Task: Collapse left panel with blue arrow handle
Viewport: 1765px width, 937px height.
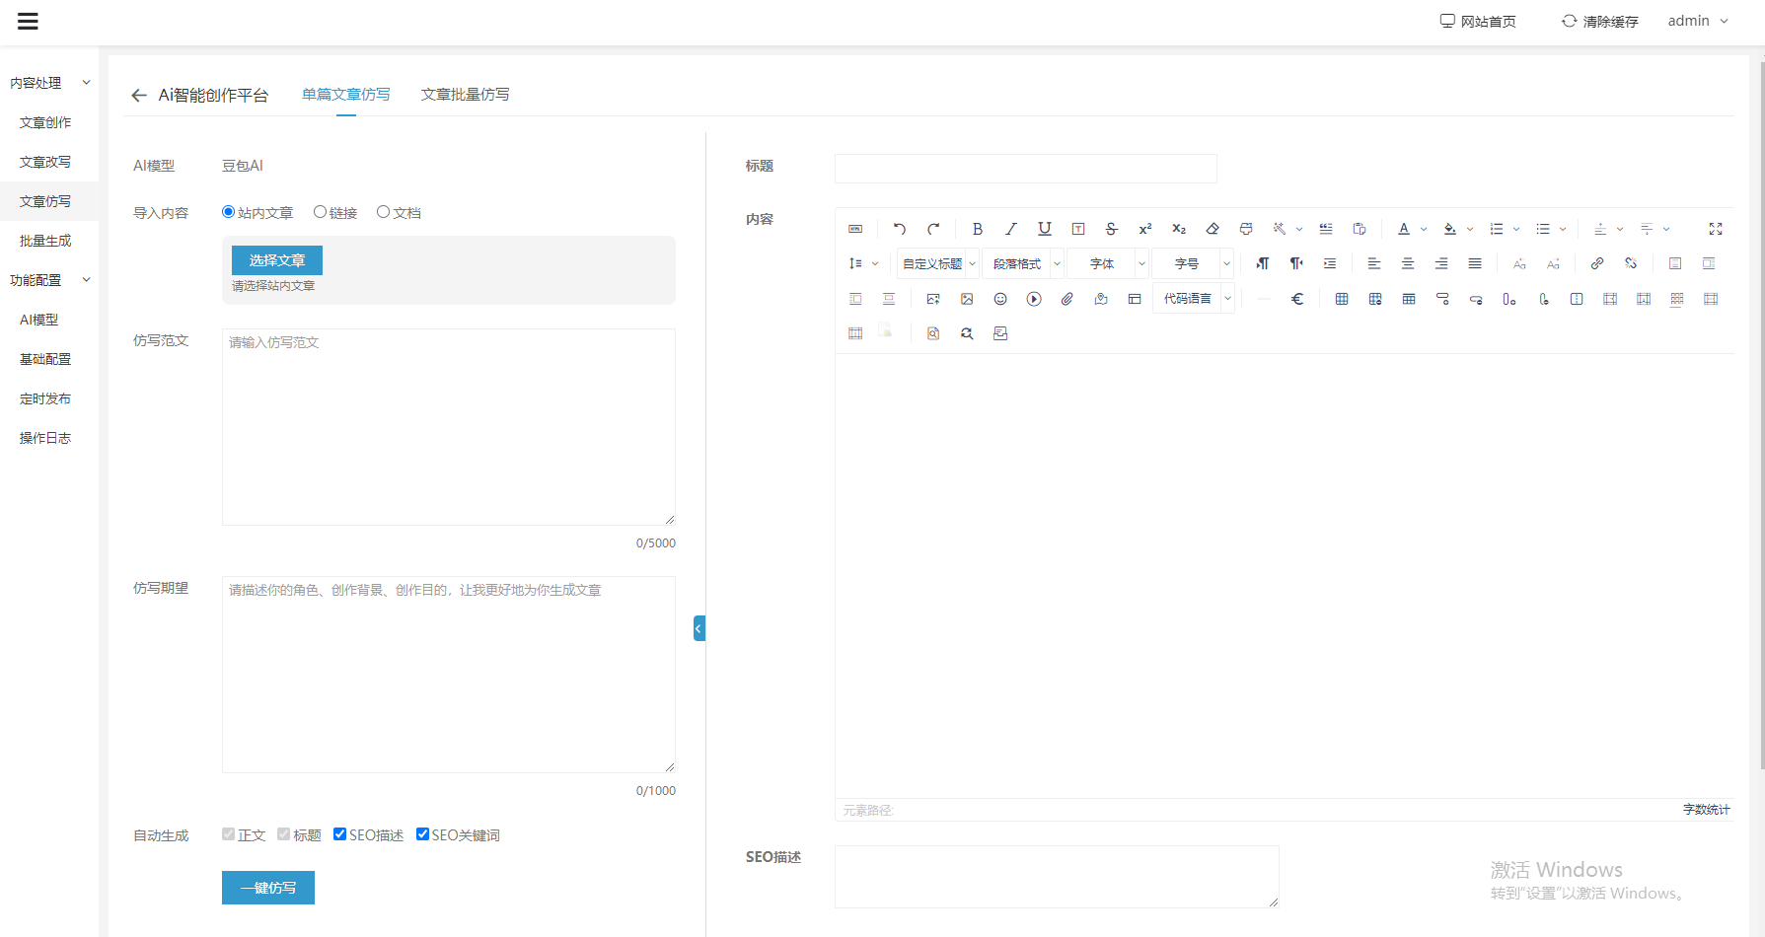Action: 699,628
